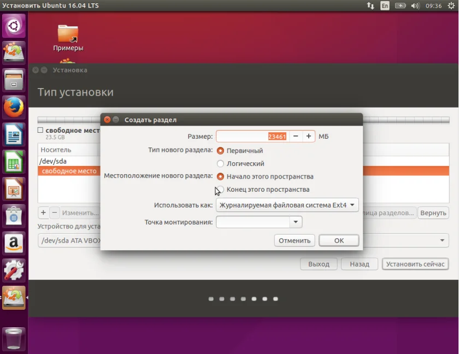Image resolution: width=459 pixels, height=354 pixels.
Task: Click the network connections indicator icon
Action: 370,5
